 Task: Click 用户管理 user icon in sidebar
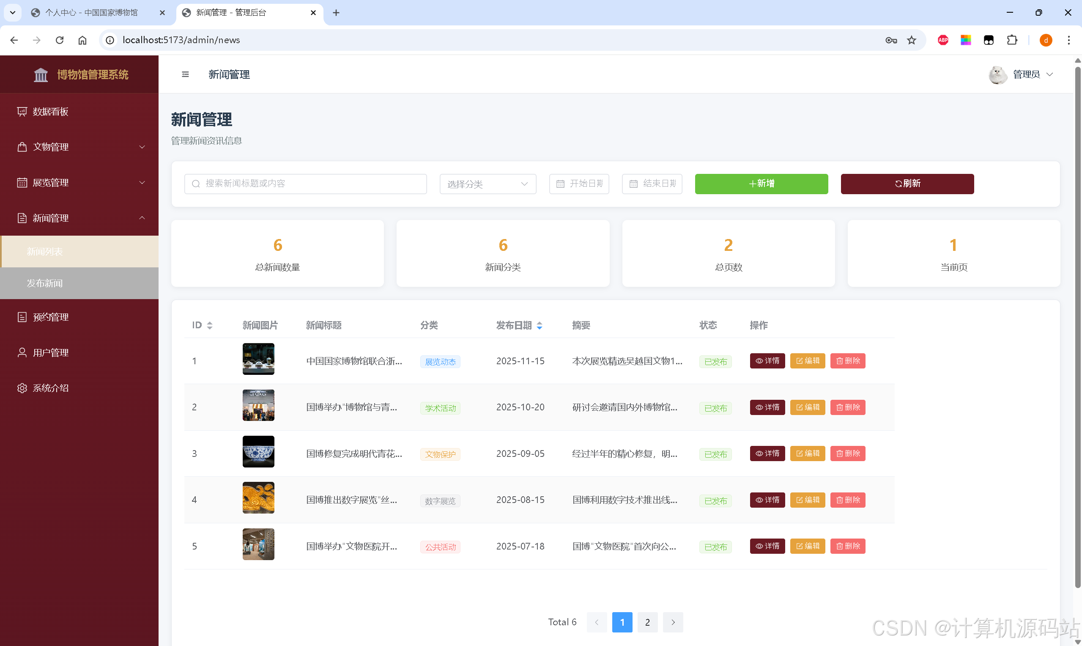coord(22,352)
